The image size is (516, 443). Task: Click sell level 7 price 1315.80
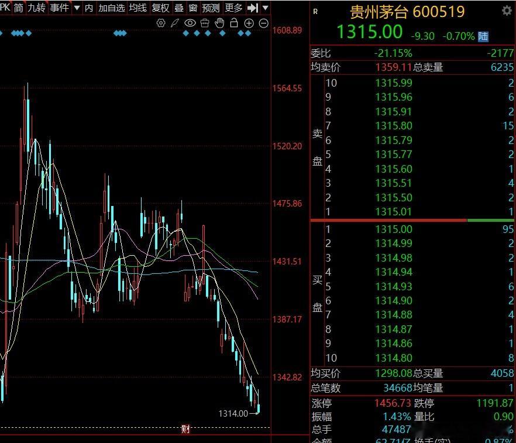tap(394, 126)
